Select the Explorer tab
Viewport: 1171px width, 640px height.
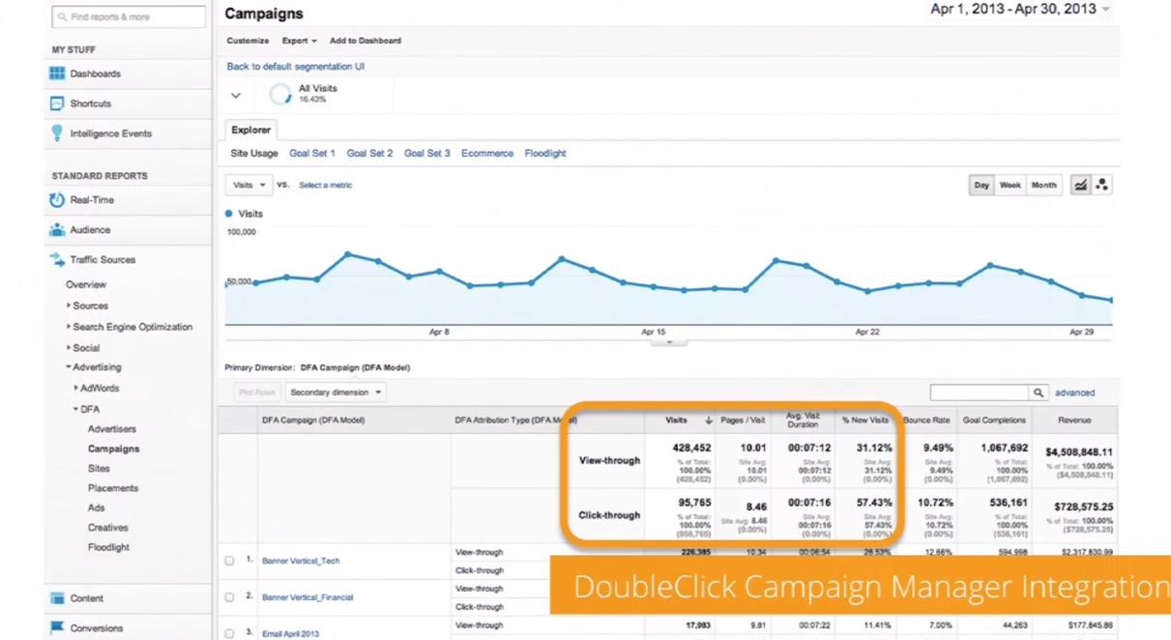point(251,130)
